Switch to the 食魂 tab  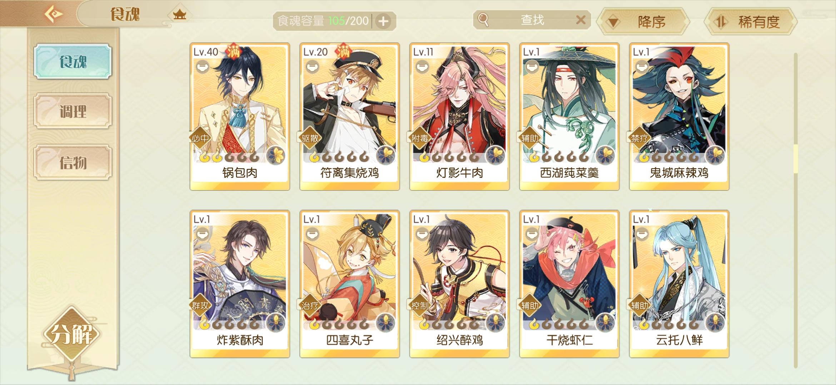pyautogui.click(x=73, y=62)
